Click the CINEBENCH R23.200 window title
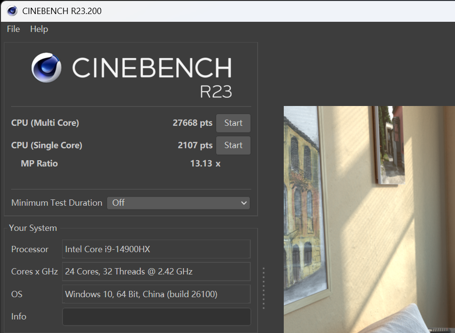The image size is (455, 333). pyautogui.click(x=62, y=11)
